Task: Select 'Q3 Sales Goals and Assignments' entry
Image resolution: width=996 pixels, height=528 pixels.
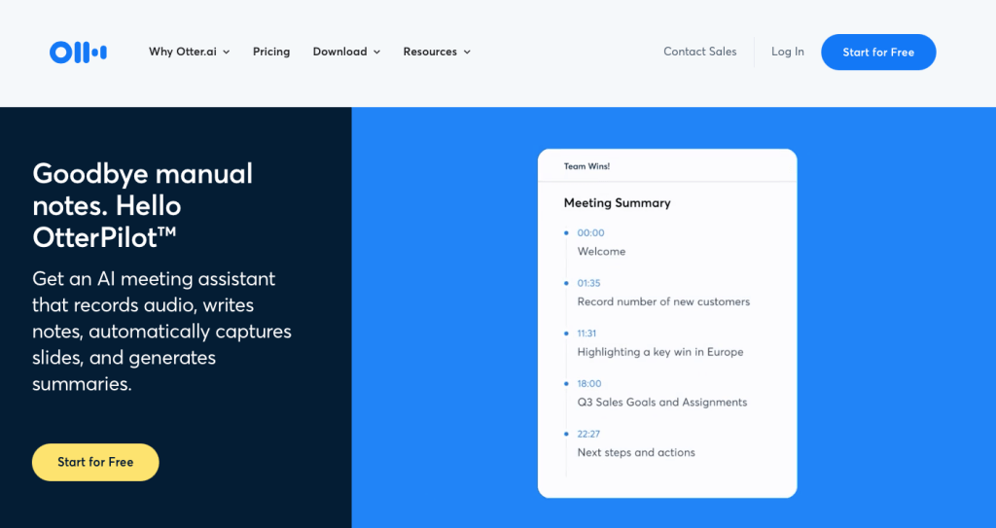Action: (661, 403)
